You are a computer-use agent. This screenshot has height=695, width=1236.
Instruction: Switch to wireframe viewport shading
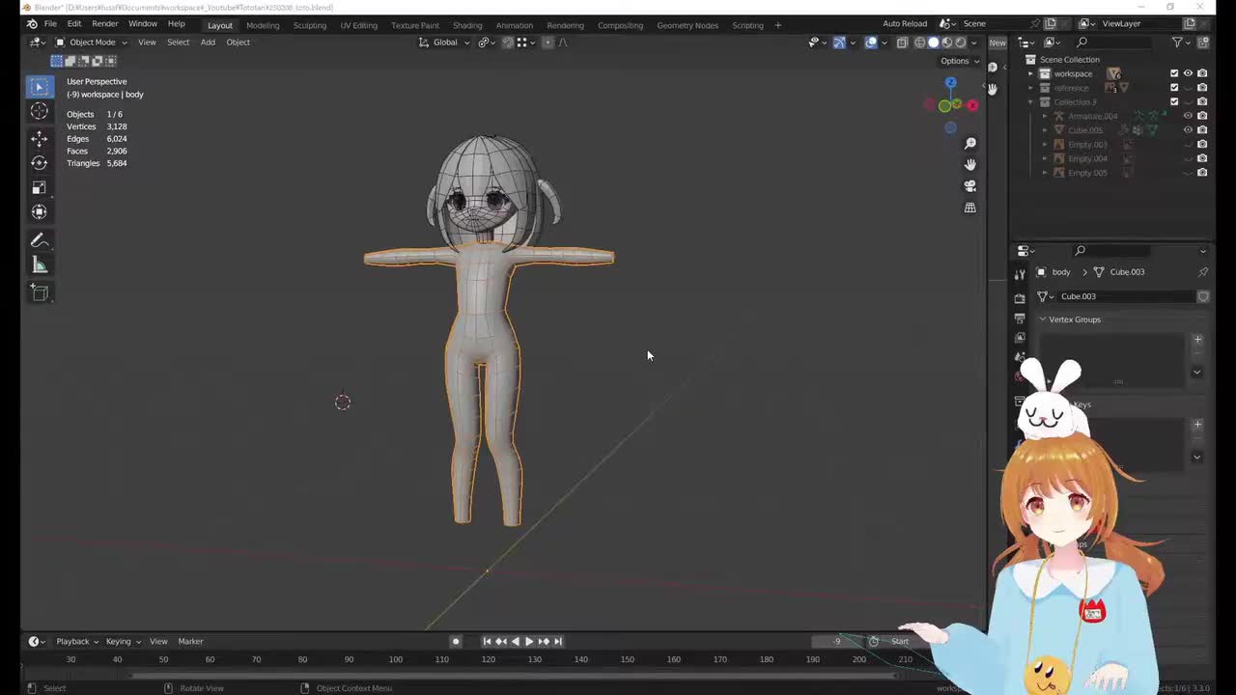[x=919, y=42]
